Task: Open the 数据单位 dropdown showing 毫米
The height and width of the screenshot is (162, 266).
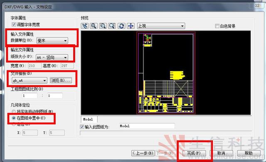Action: click(x=52, y=41)
